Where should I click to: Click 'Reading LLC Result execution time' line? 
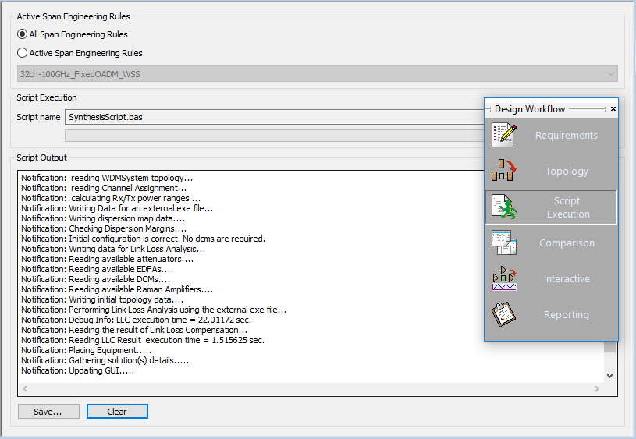143,340
